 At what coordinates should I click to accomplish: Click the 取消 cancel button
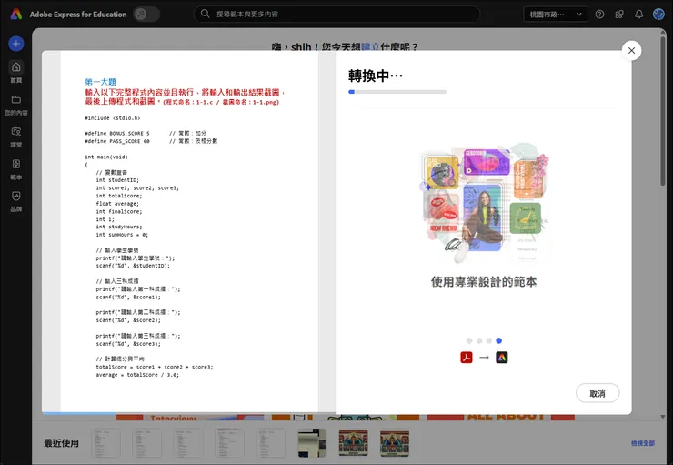pyautogui.click(x=598, y=393)
